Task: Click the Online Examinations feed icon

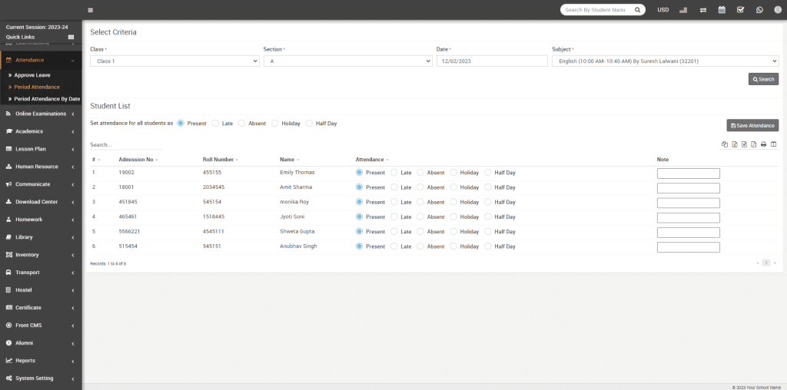Action: [x=8, y=114]
